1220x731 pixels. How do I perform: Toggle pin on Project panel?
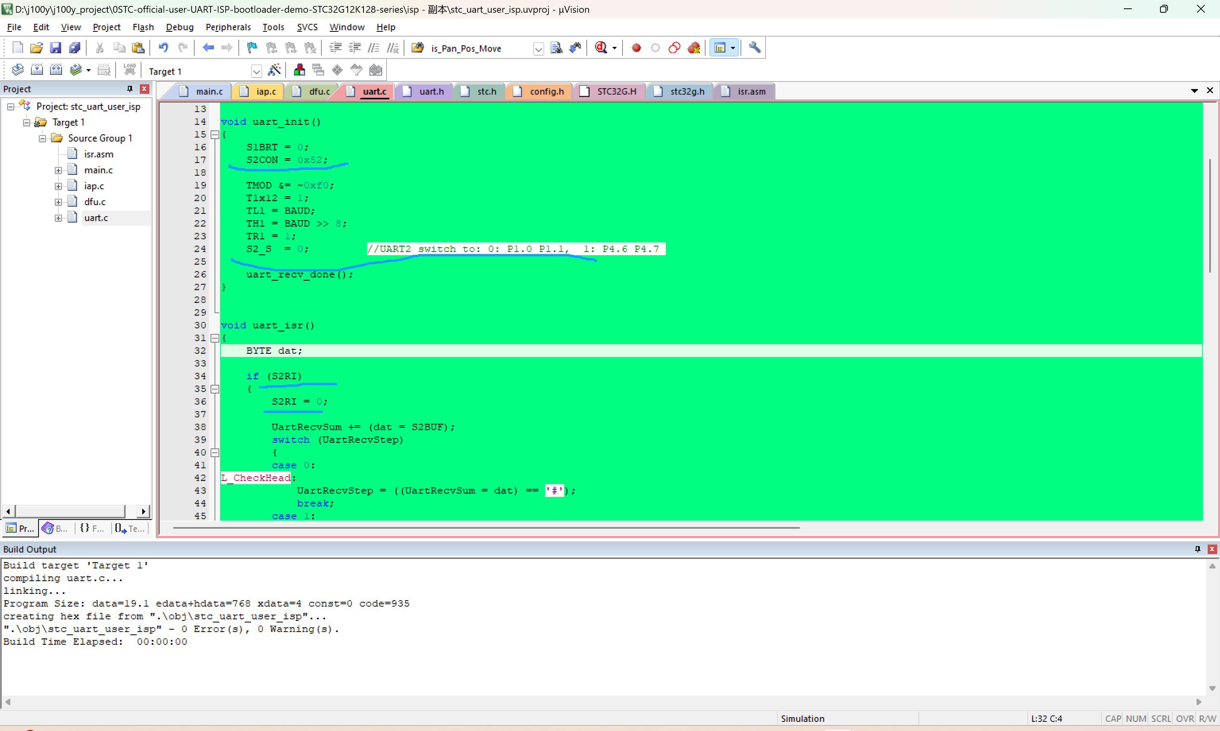click(x=130, y=89)
